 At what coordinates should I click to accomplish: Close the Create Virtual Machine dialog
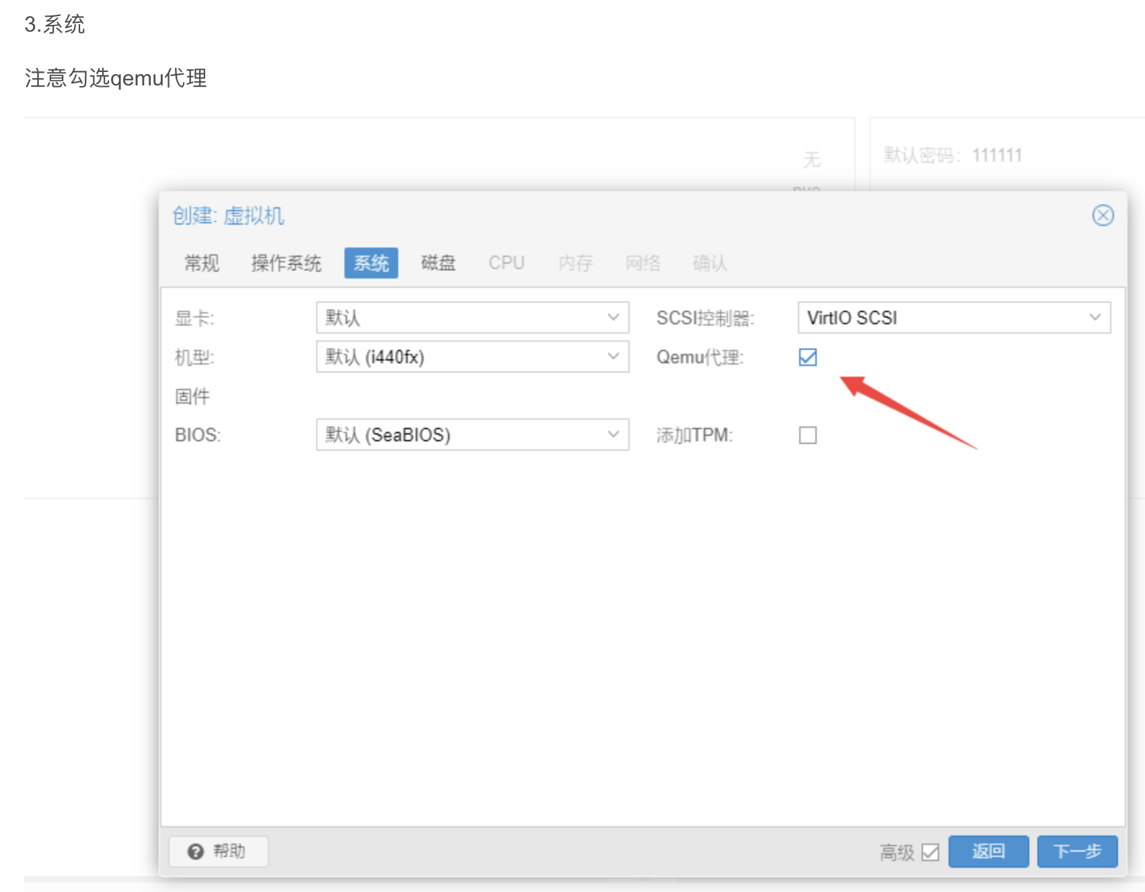pos(1103,215)
